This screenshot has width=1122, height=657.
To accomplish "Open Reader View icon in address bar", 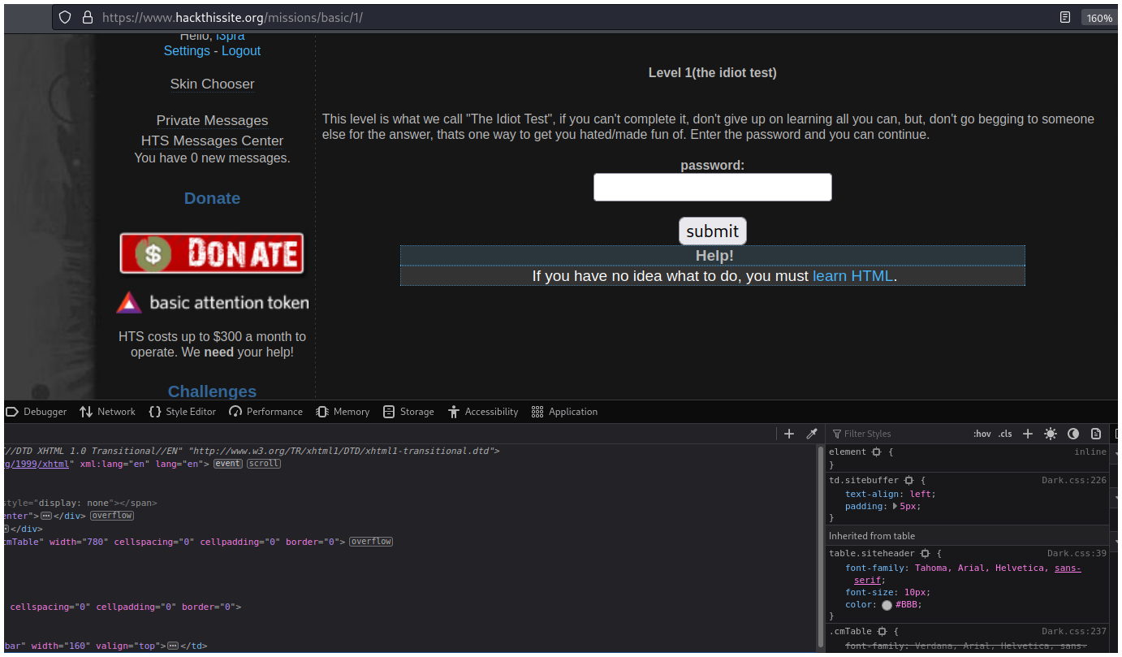I will point(1065,17).
